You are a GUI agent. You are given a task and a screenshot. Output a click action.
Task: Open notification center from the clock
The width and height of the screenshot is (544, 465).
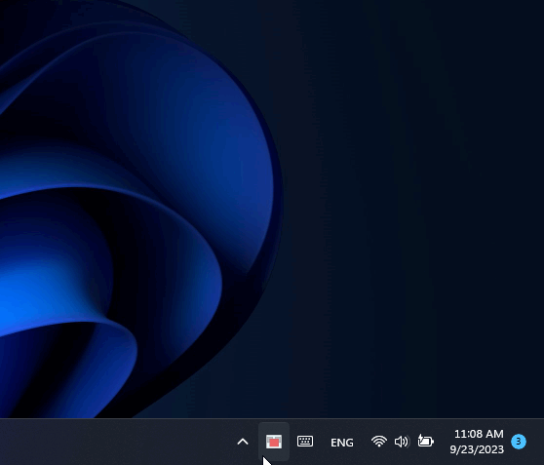477,442
